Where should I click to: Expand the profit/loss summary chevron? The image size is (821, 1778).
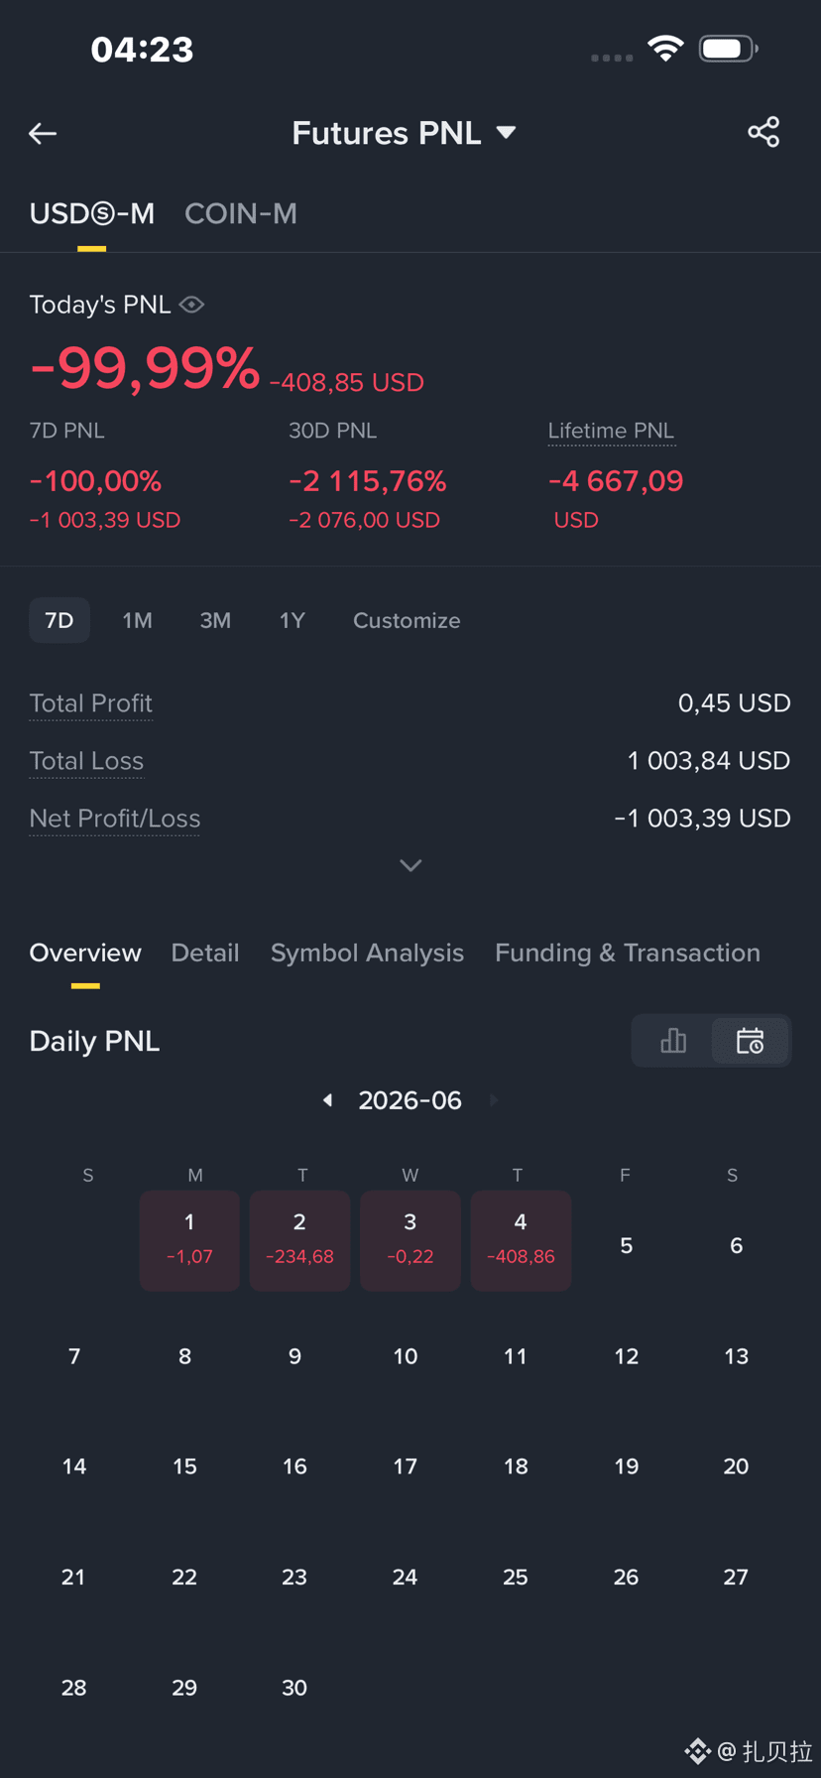[410, 865]
